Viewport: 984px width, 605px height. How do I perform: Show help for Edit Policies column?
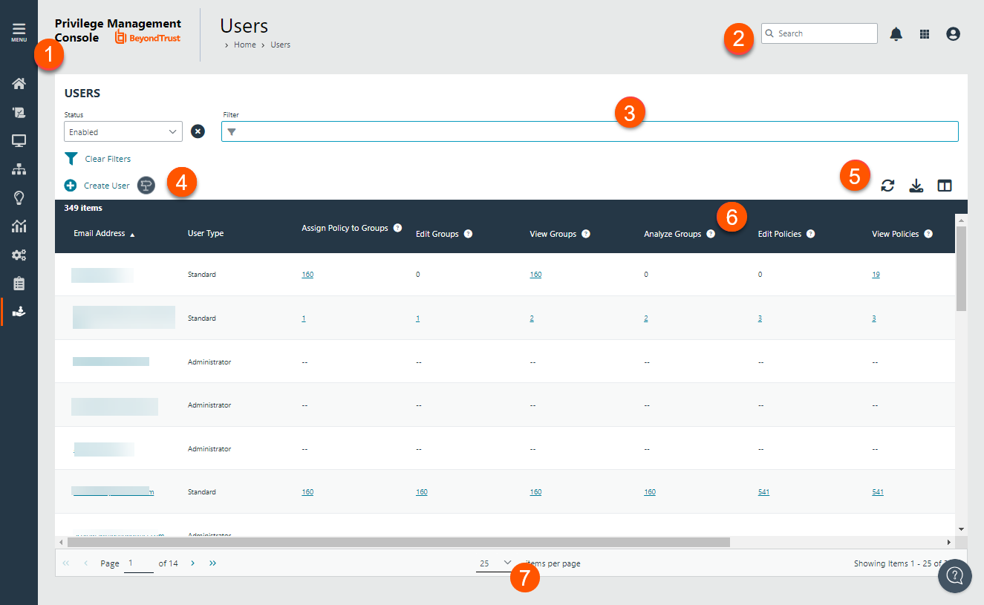pos(810,234)
